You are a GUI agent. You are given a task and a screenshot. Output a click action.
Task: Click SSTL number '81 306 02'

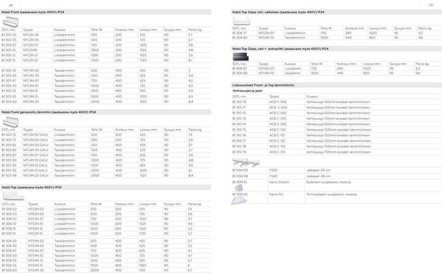9,209
